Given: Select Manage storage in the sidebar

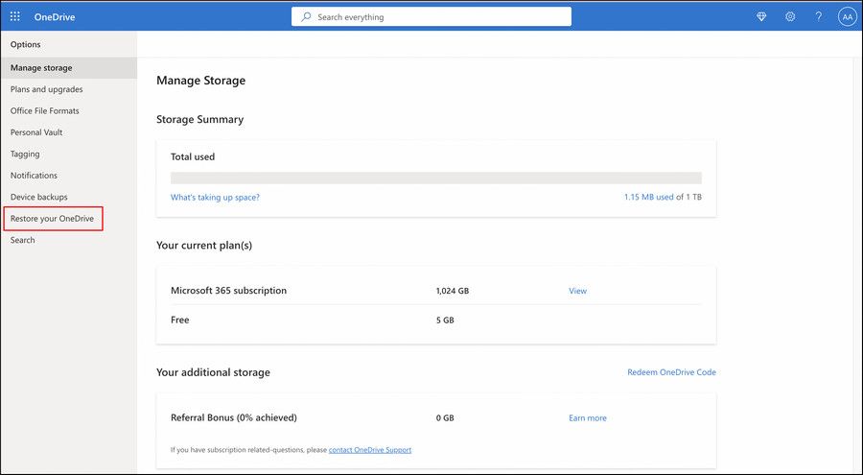Looking at the screenshot, I should click(68, 68).
